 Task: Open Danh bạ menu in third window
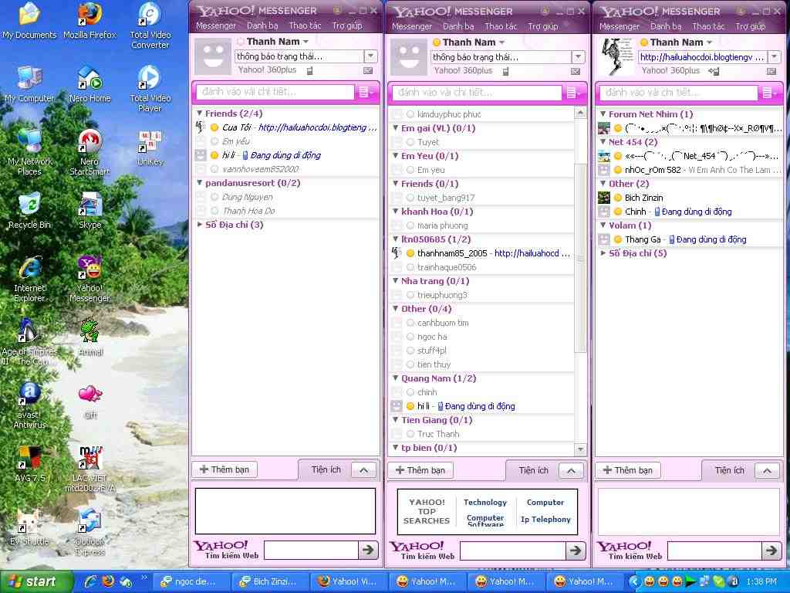click(x=666, y=26)
